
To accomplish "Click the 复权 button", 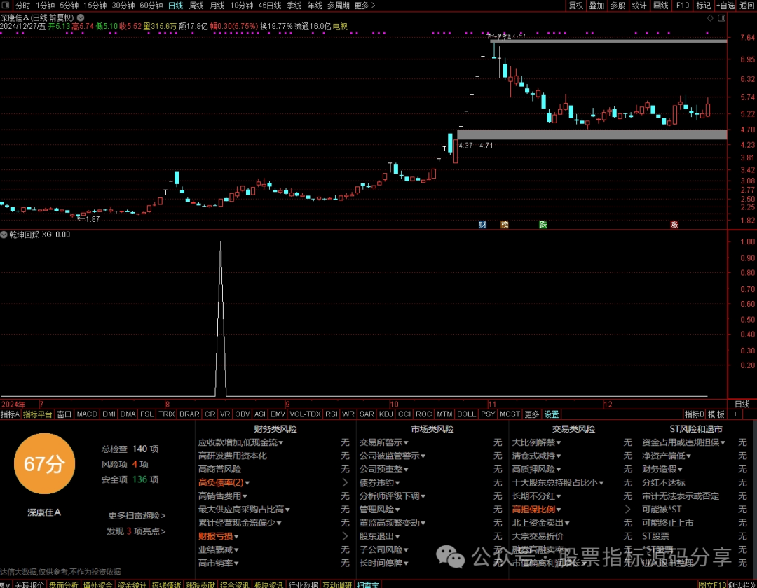I will coord(576,6).
